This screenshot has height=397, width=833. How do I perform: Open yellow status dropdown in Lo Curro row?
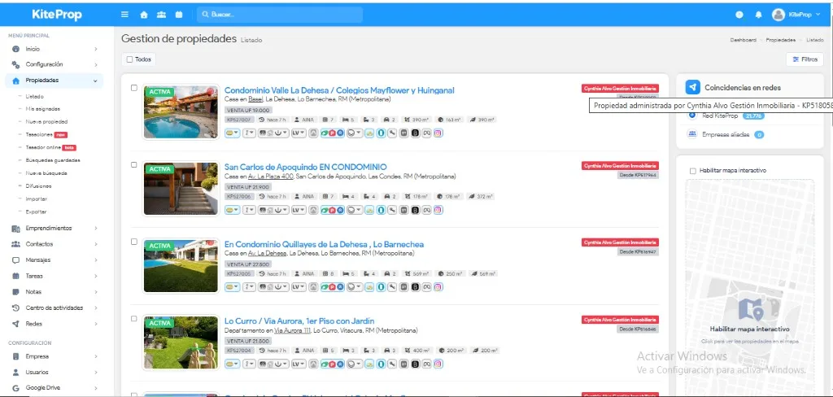(232, 364)
